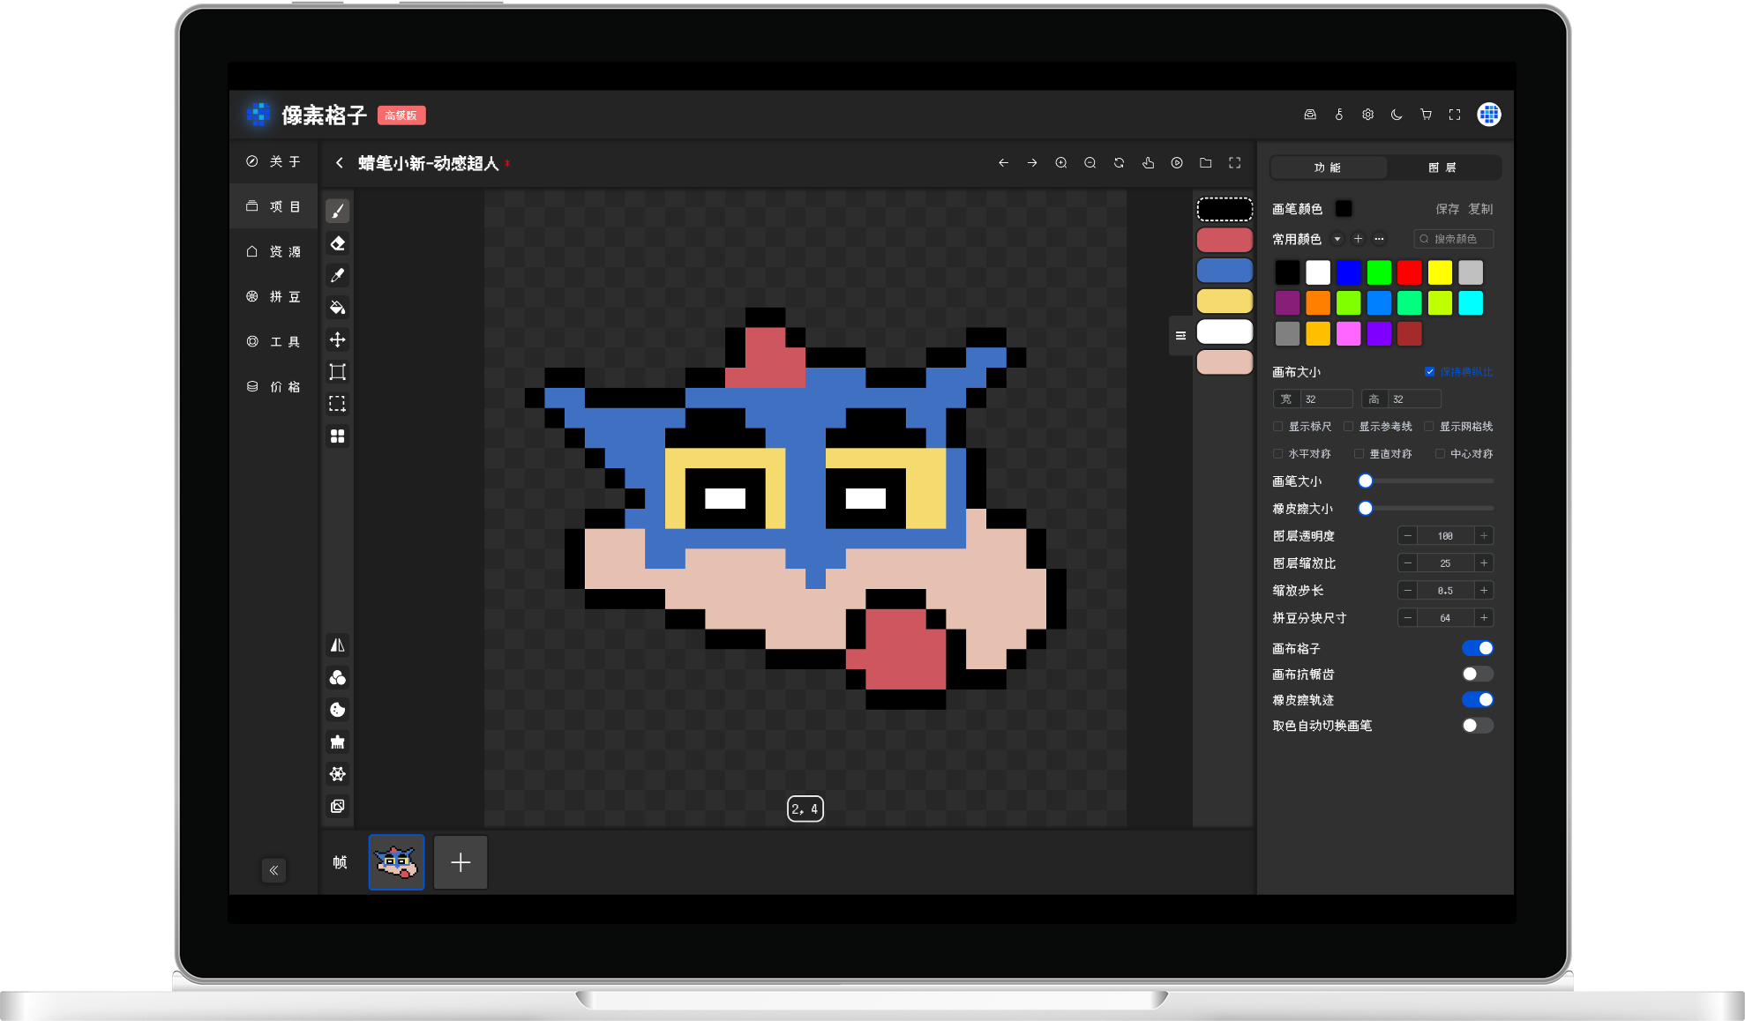Select the eraser tool
The image size is (1745, 1021).
pos(337,243)
